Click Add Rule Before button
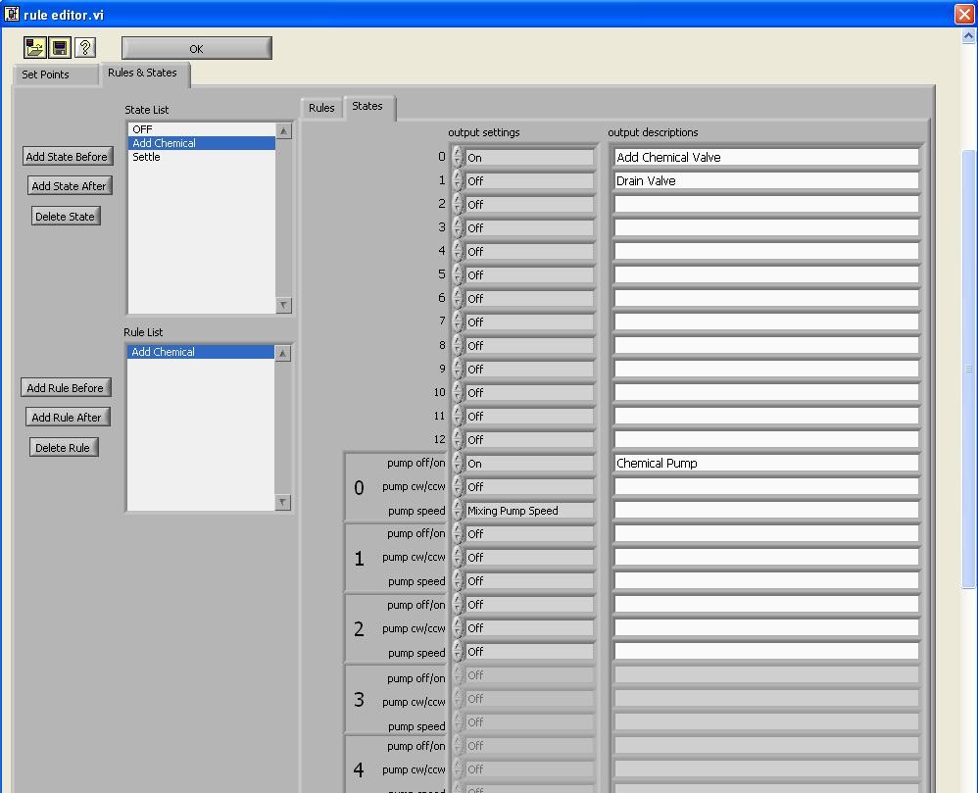 coord(66,387)
